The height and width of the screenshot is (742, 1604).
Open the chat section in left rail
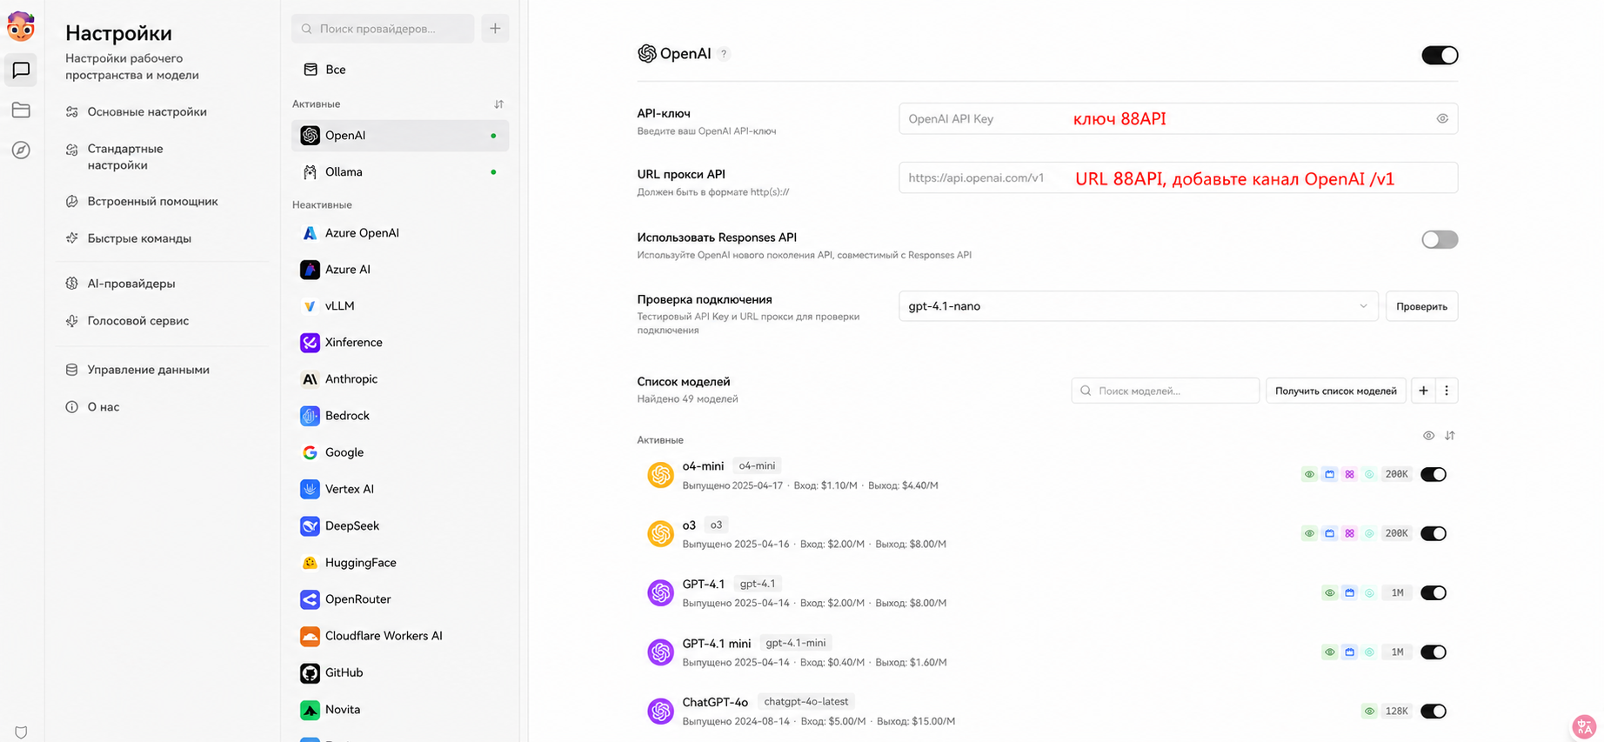(21, 70)
